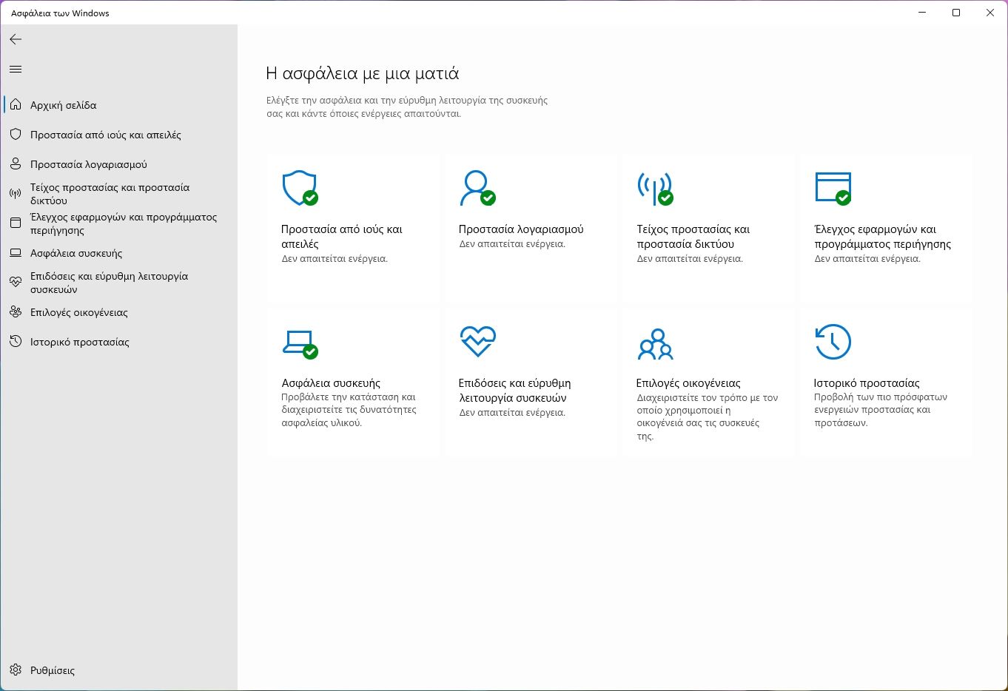The height and width of the screenshot is (691, 1008).
Task: Select Αρχική σελίδα in the sidebar
Action: click(x=64, y=105)
